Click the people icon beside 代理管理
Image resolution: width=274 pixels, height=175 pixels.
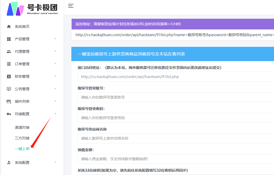9,51
